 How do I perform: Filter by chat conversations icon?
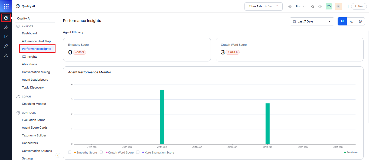coord(360,21)
